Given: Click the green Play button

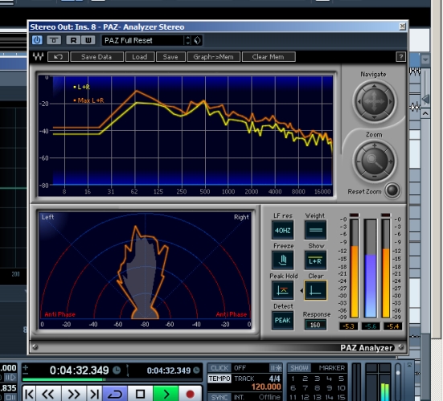Looking at the screenshot, I should pyautogui.click(x=166, y=394).
